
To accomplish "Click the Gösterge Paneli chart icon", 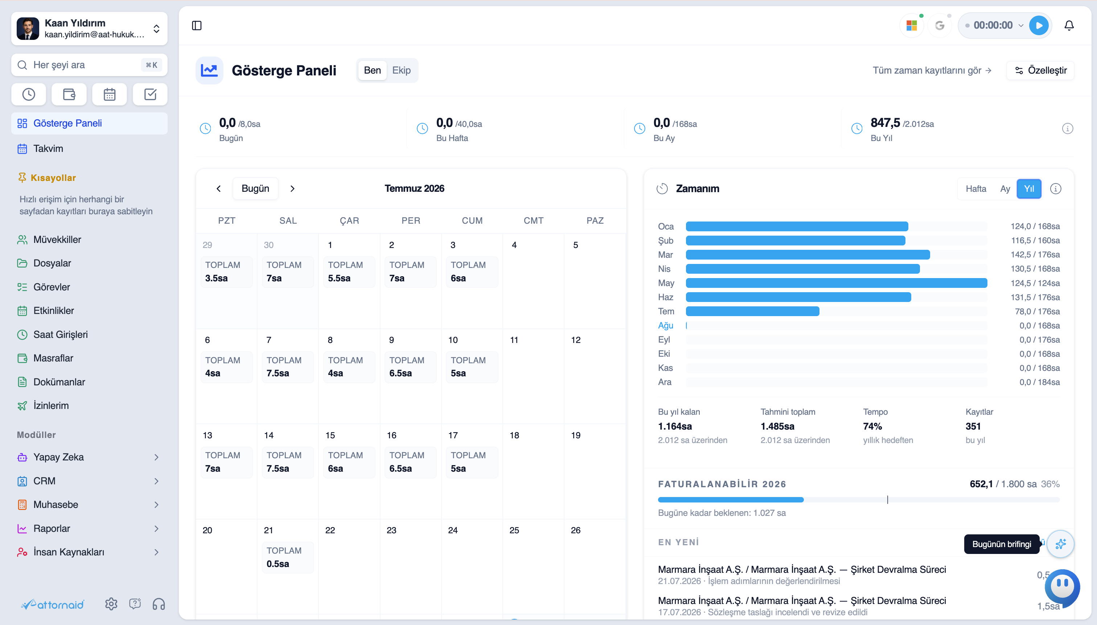I will tap(209, 70).
